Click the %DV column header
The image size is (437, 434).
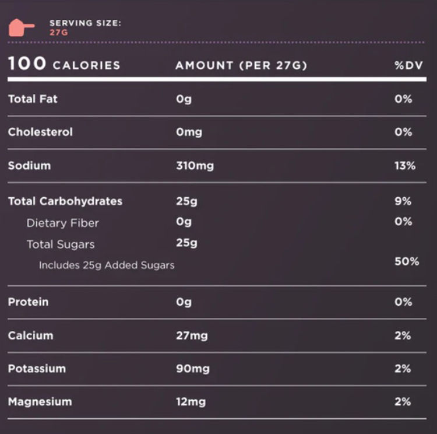(408, 65)
